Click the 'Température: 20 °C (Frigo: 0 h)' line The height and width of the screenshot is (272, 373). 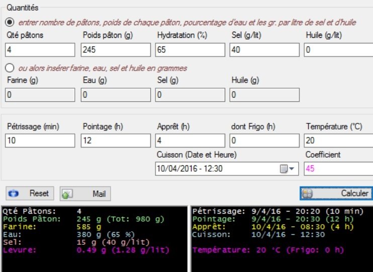point(268,250)
